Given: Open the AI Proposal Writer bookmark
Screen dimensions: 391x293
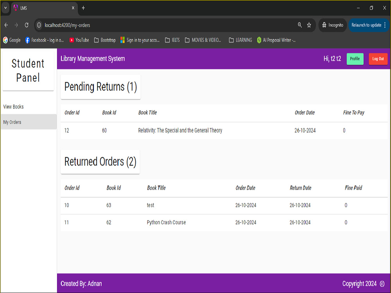Looking at the screenshot, I should point(276,40).
